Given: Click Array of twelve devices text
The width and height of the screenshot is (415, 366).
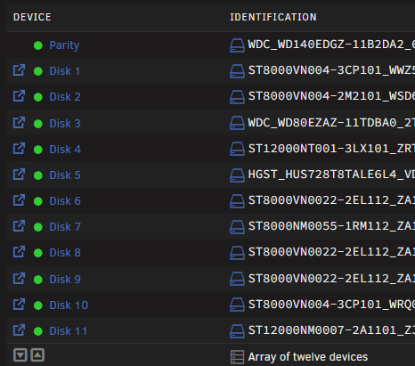Looking at the screenshot, I should [x=308, y=357].
